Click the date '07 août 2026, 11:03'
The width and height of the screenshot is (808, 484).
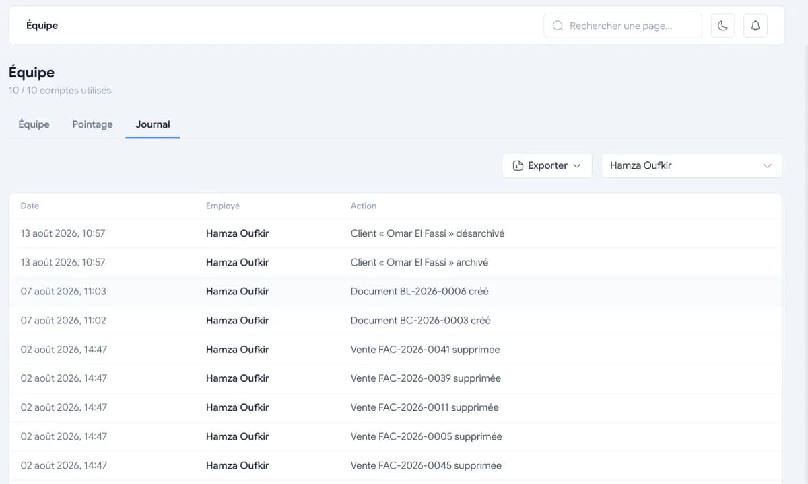[63, 291]
